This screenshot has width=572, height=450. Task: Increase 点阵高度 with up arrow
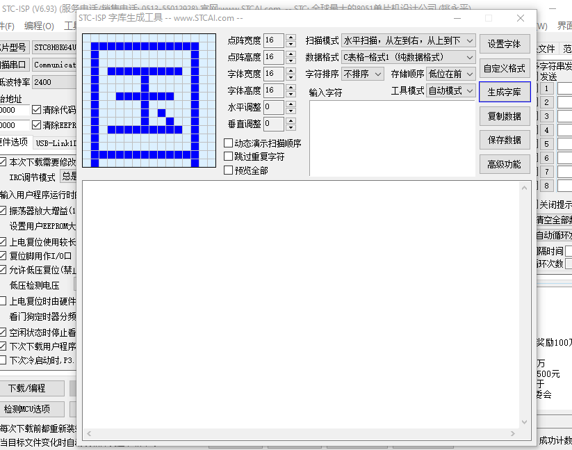(x=291, y=54)
